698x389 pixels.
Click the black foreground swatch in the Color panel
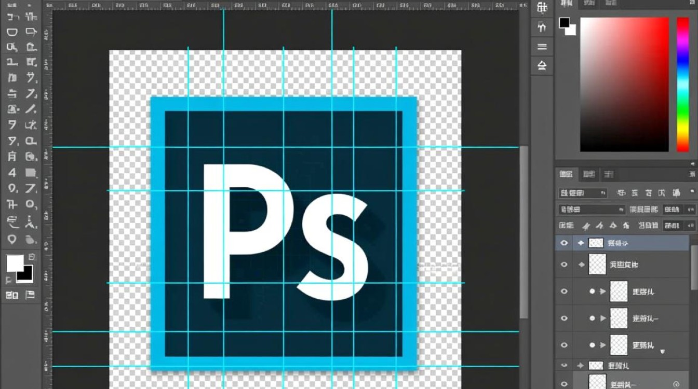tap(564, 23)
